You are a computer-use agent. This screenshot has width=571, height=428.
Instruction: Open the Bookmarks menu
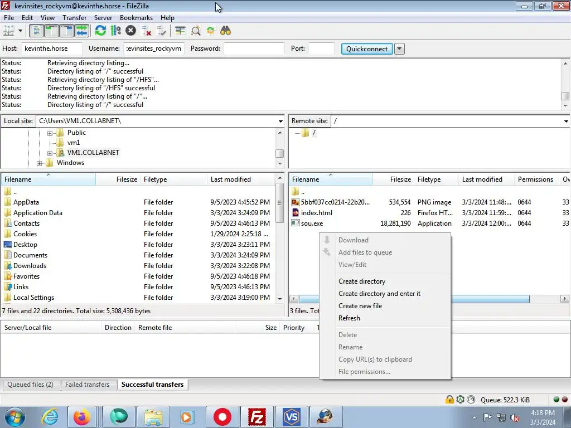136,18
